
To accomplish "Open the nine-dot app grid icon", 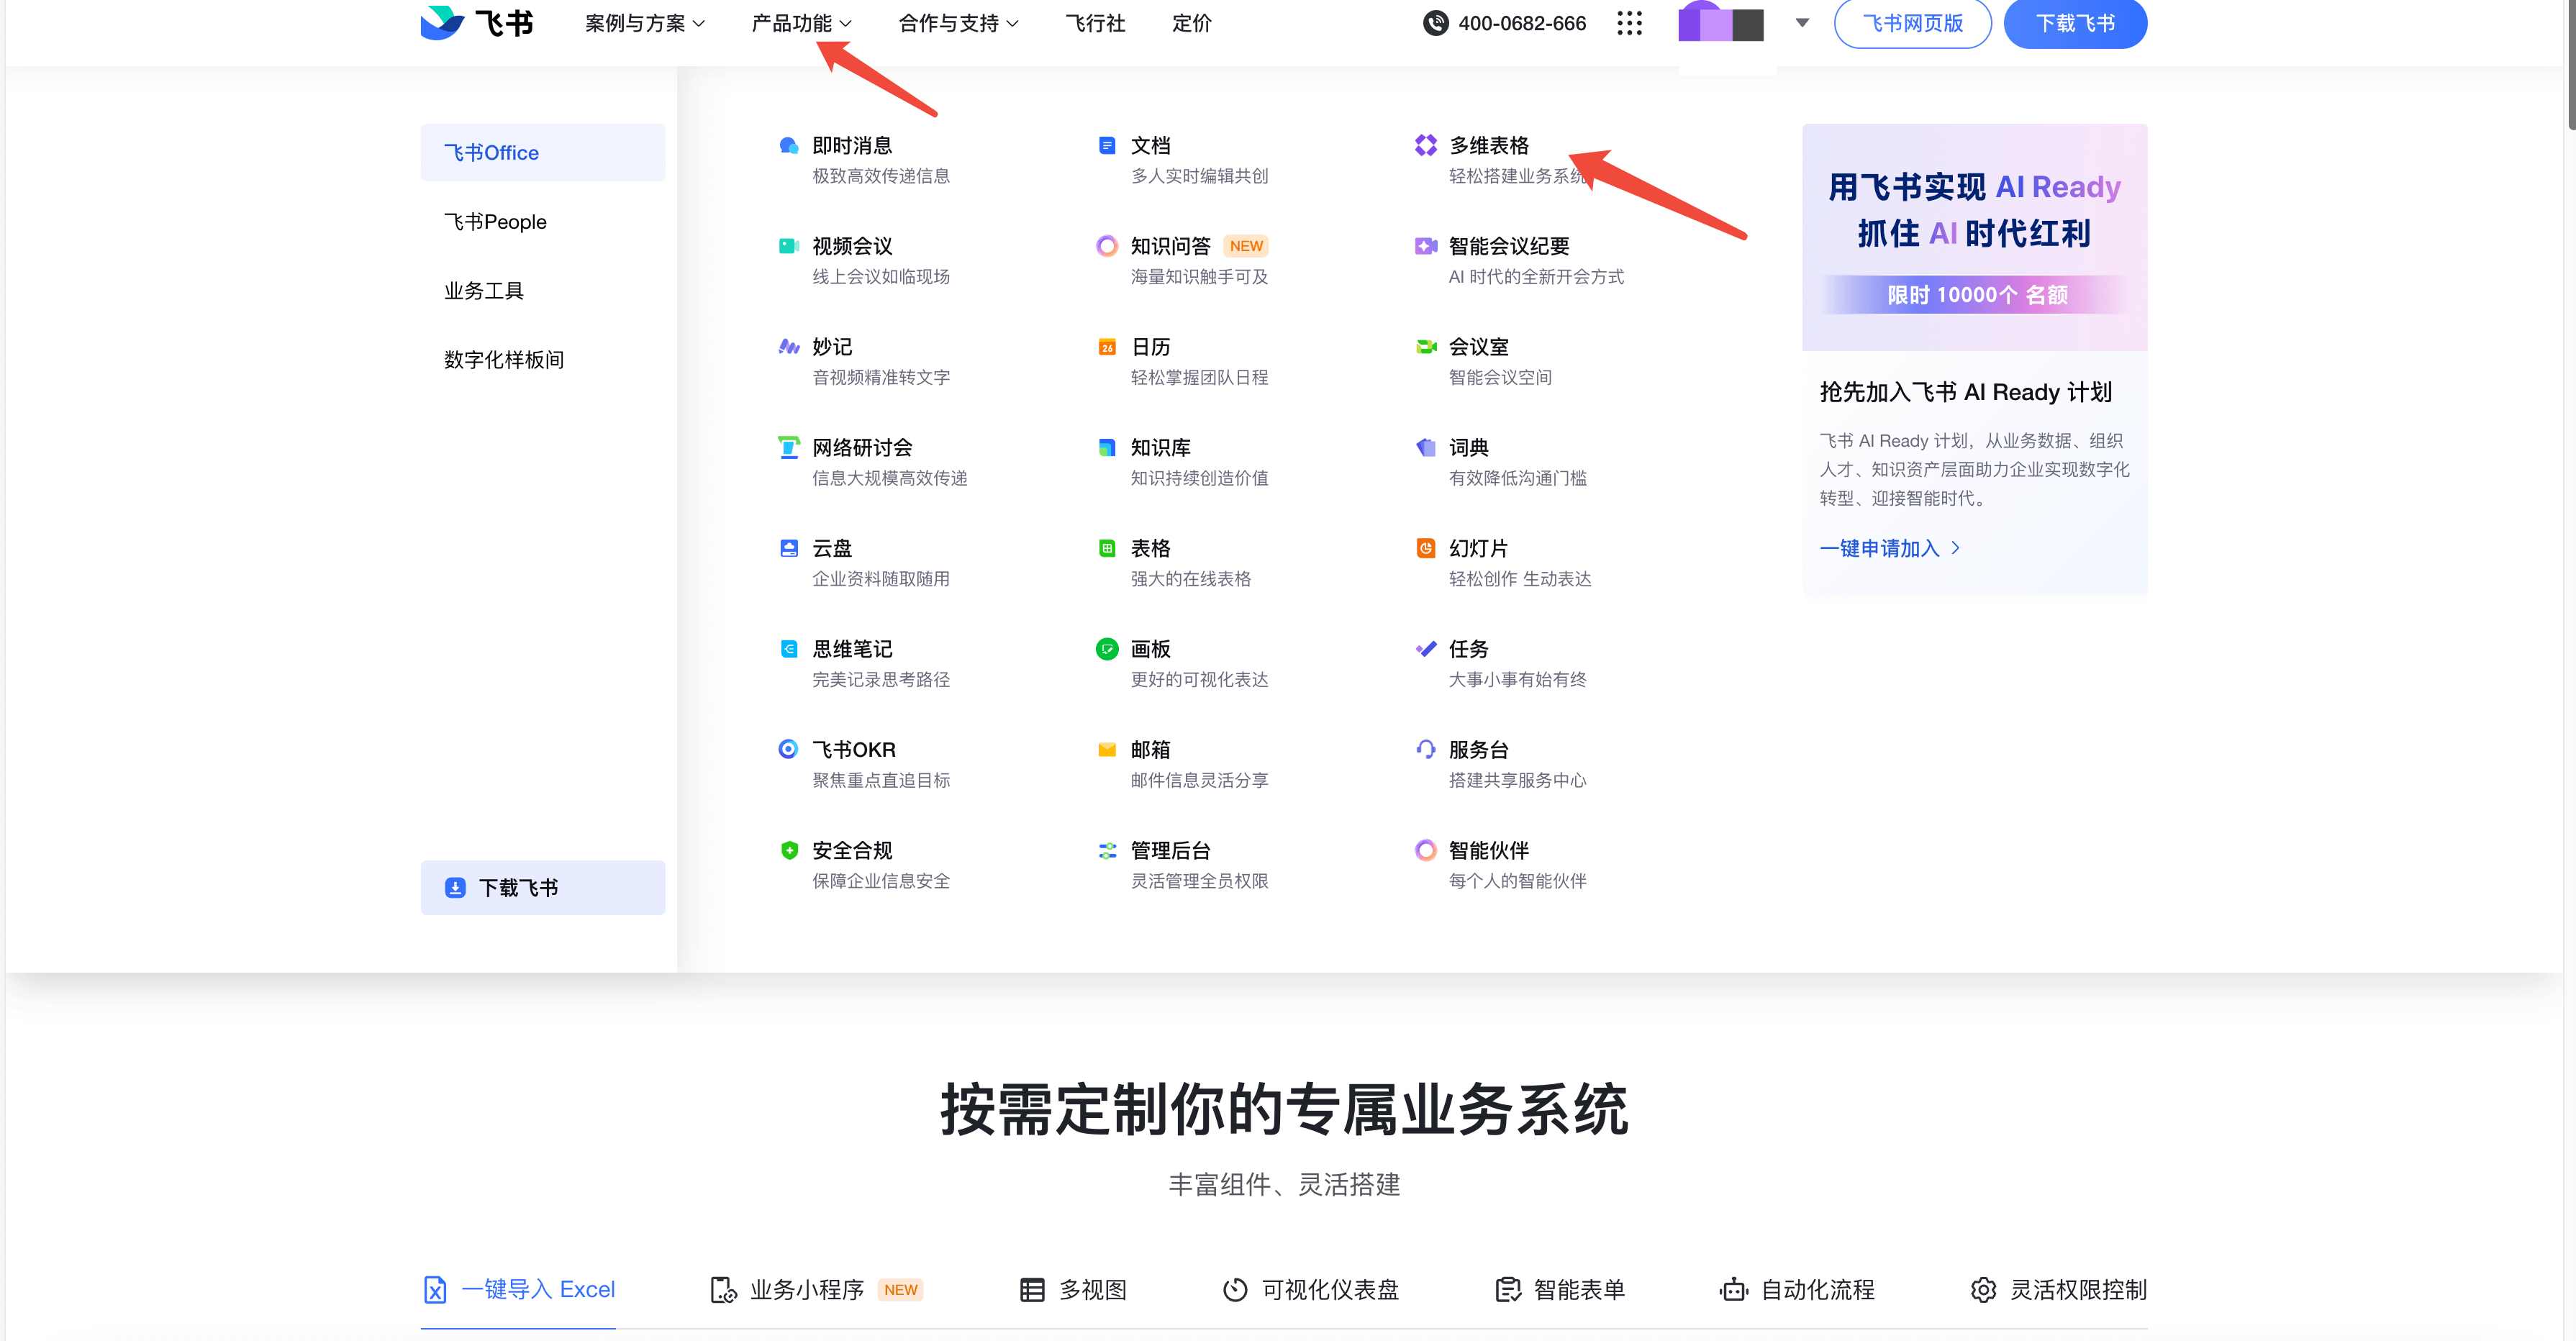I will [x=1630, y=23].
